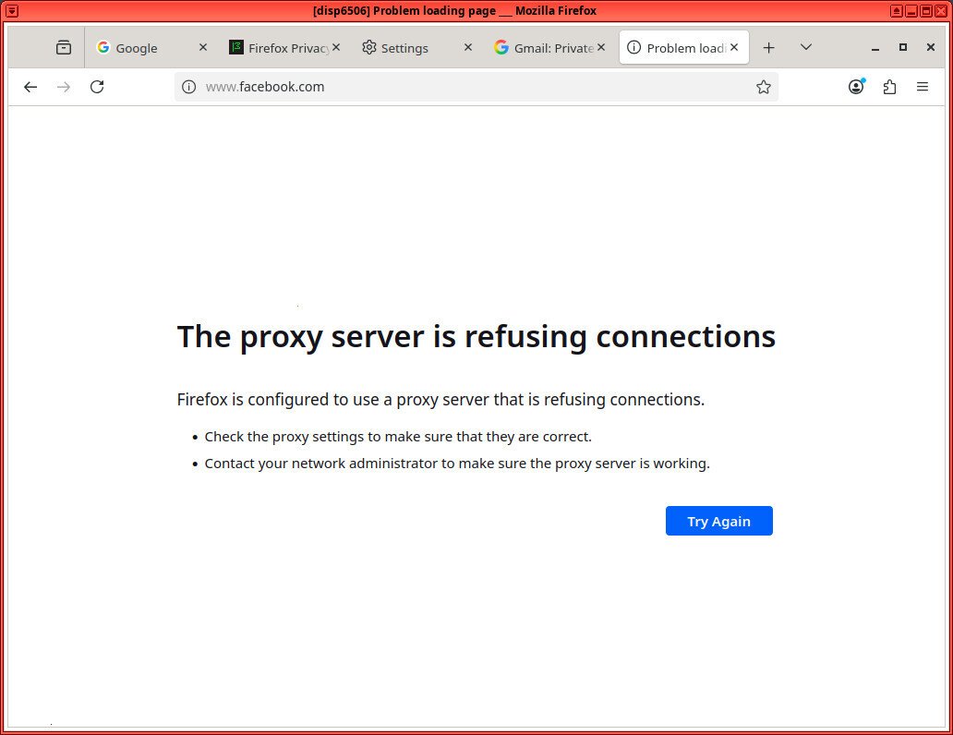Open the Gmail: Private tab
Image resolution: width=953 pixels, height=735 pixels.
pos(549,47)
